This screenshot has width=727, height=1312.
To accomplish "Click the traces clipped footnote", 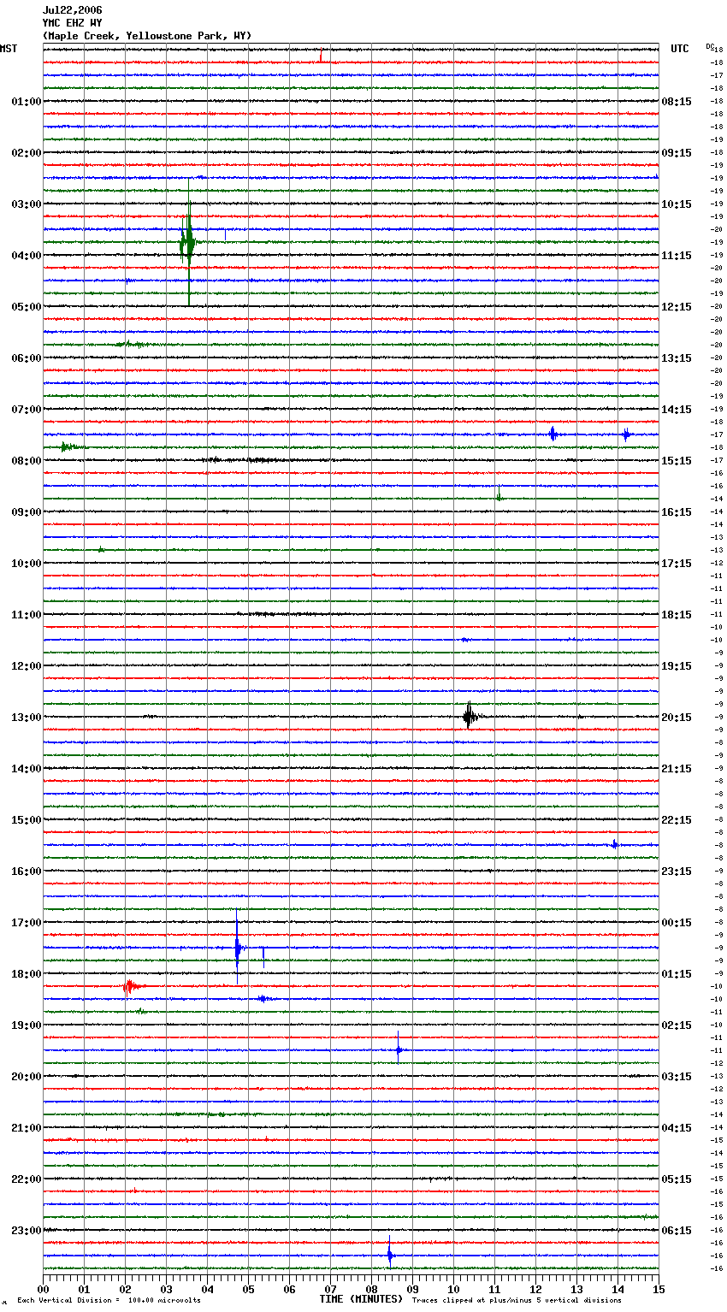I will pos(517,1300).
